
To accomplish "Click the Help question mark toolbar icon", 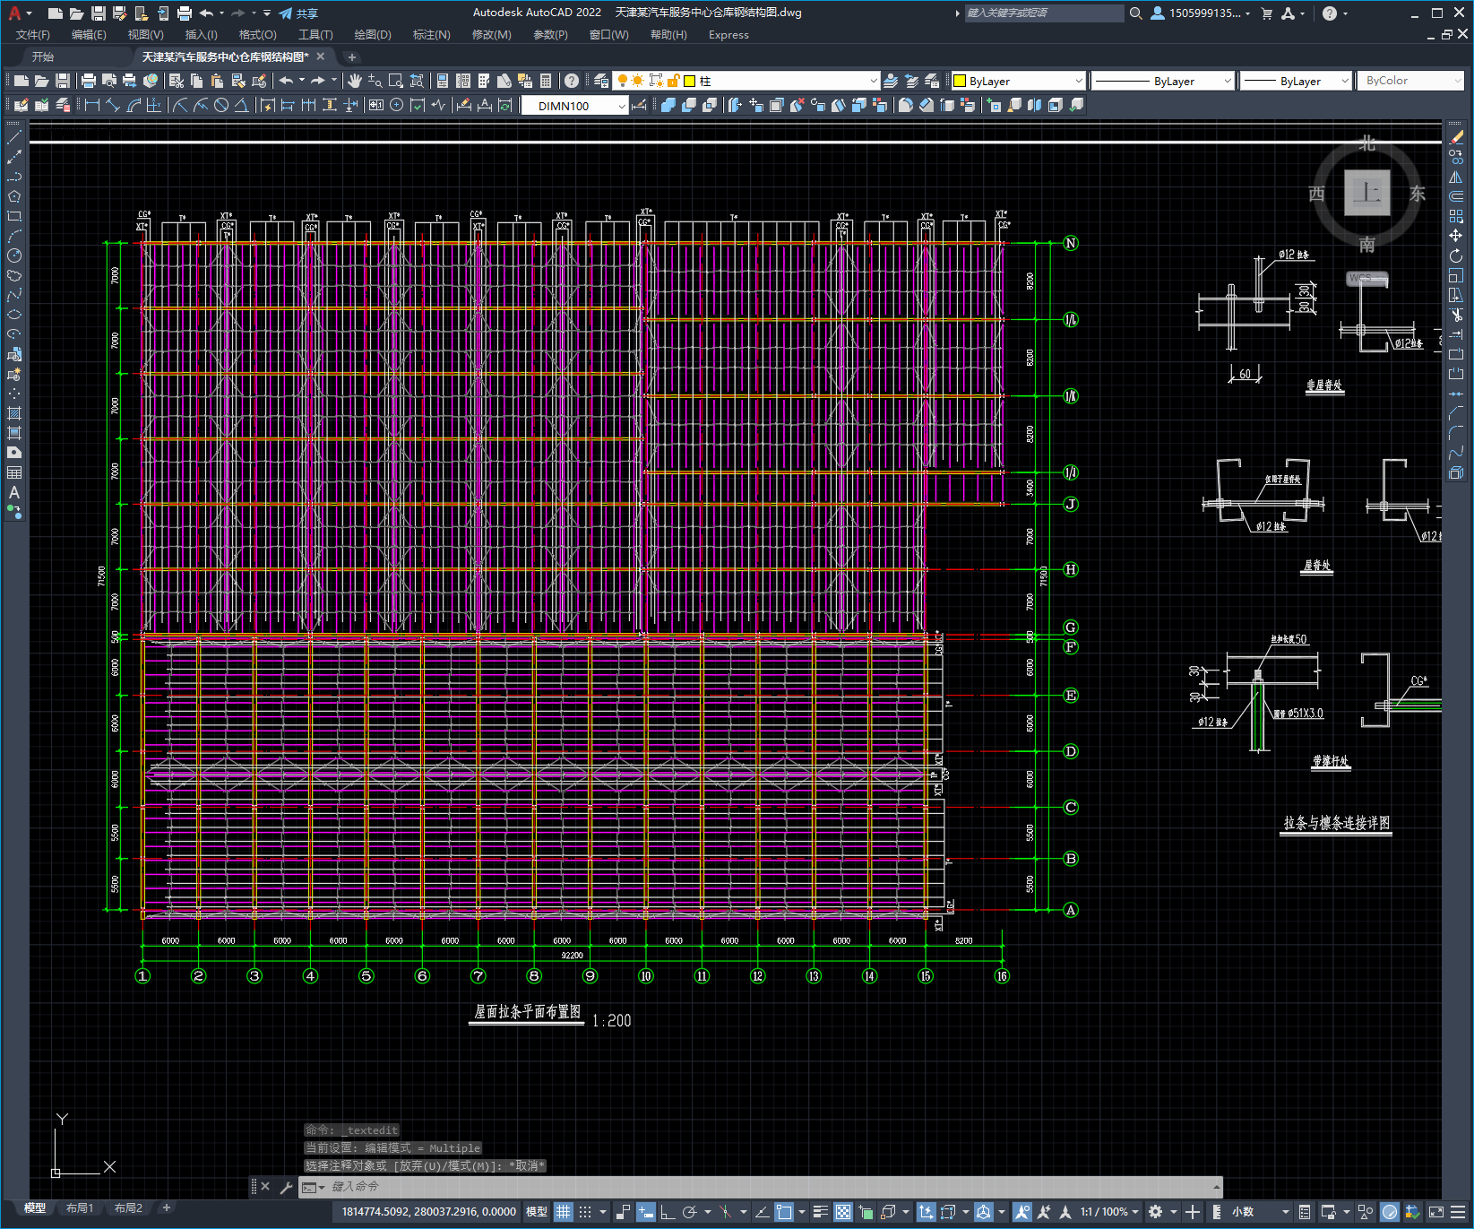I will pos(572,81).
